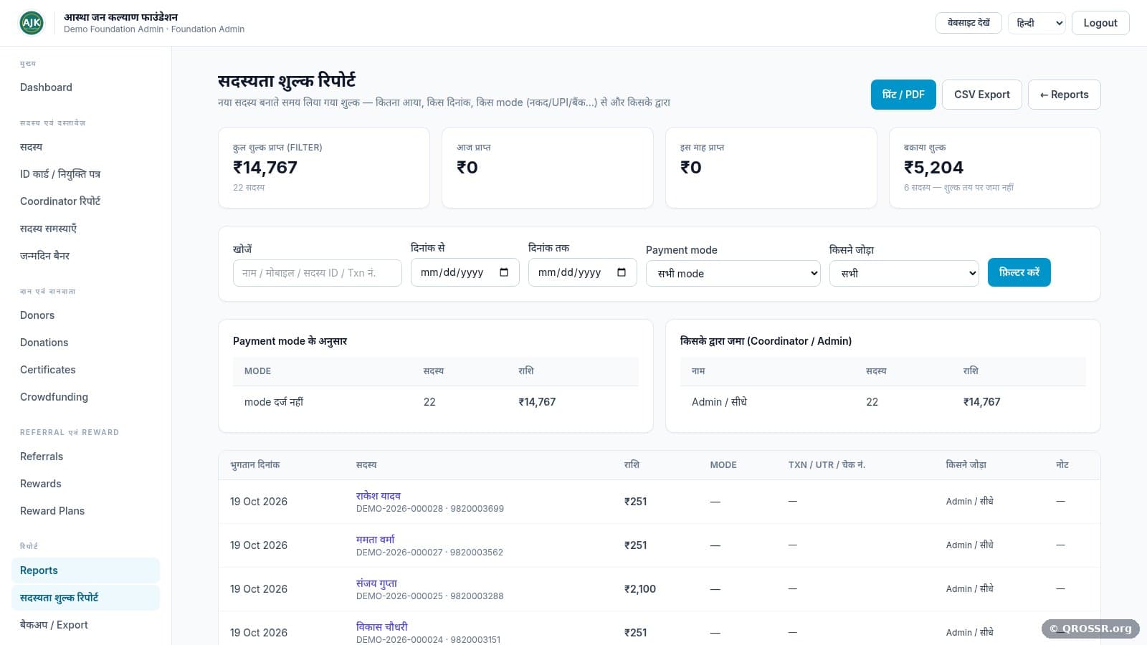Click the AJK foundation logo

pos(32,23)
